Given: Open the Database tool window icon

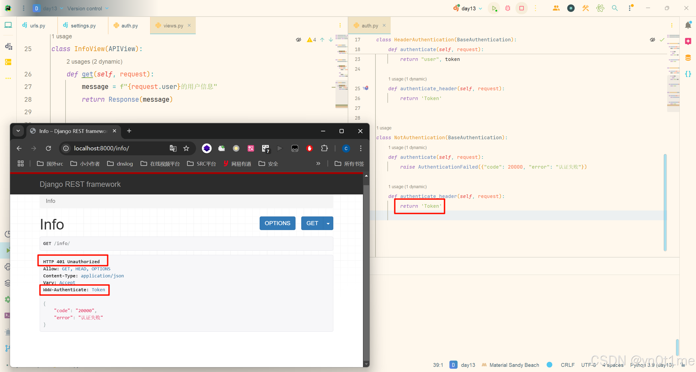Looking at the screenshot, I should 688,58.
